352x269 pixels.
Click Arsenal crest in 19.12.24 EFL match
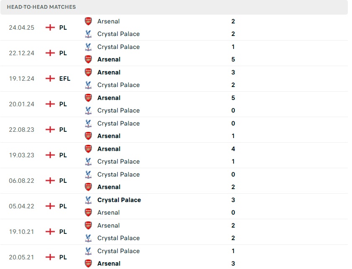(x=88, y=72)
